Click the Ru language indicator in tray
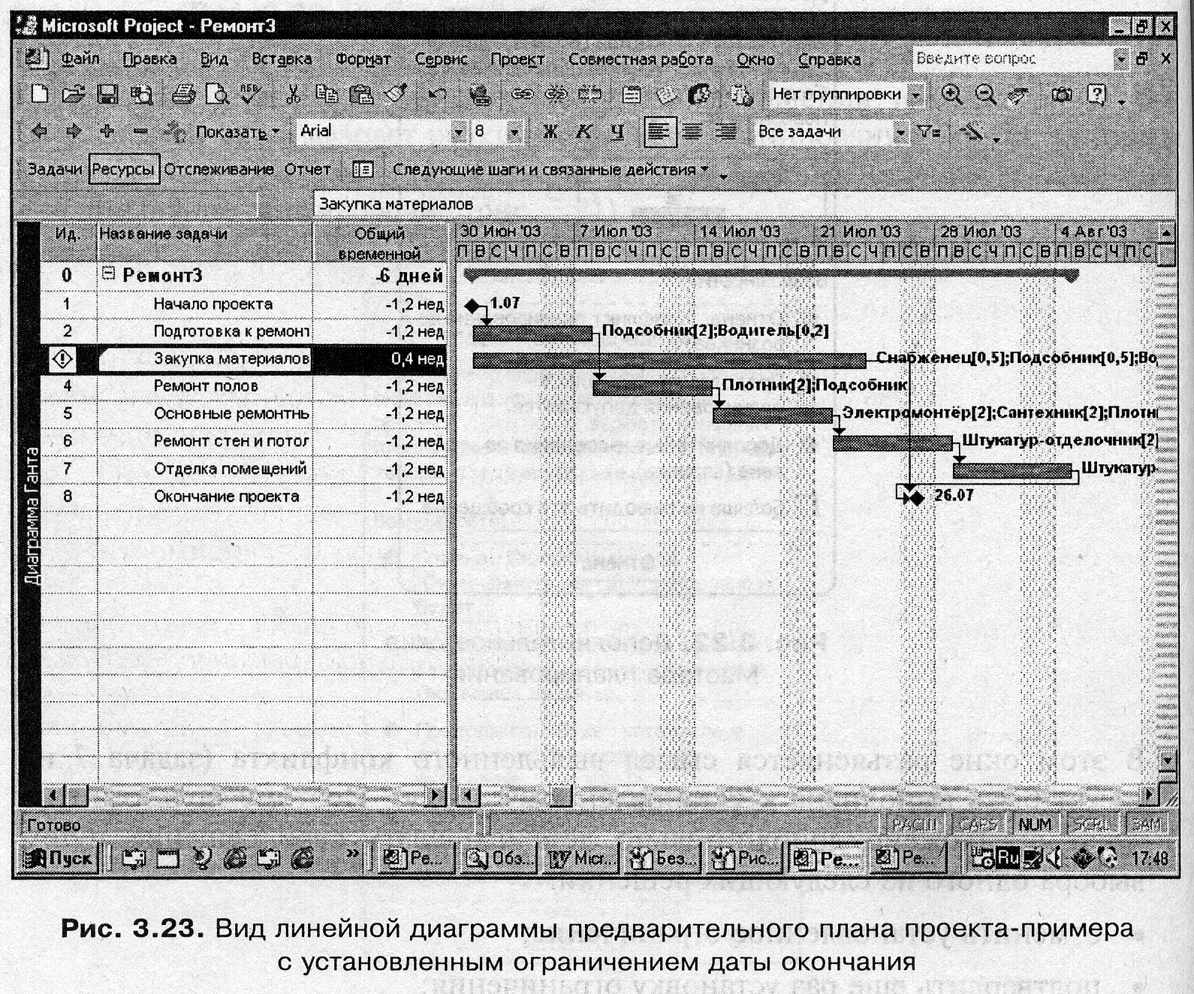Screen dimensions: 1194x994 (x=1009, y=857)
